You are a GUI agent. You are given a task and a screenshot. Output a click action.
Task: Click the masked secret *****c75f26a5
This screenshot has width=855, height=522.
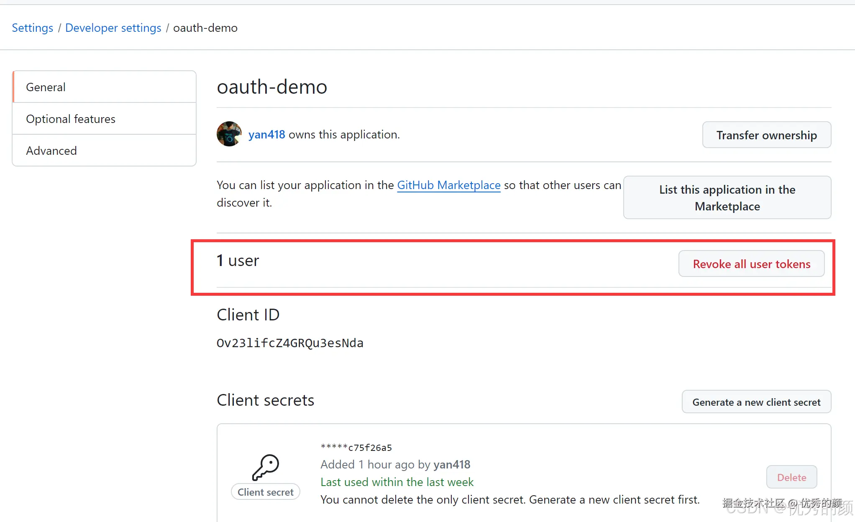(356, 448)
